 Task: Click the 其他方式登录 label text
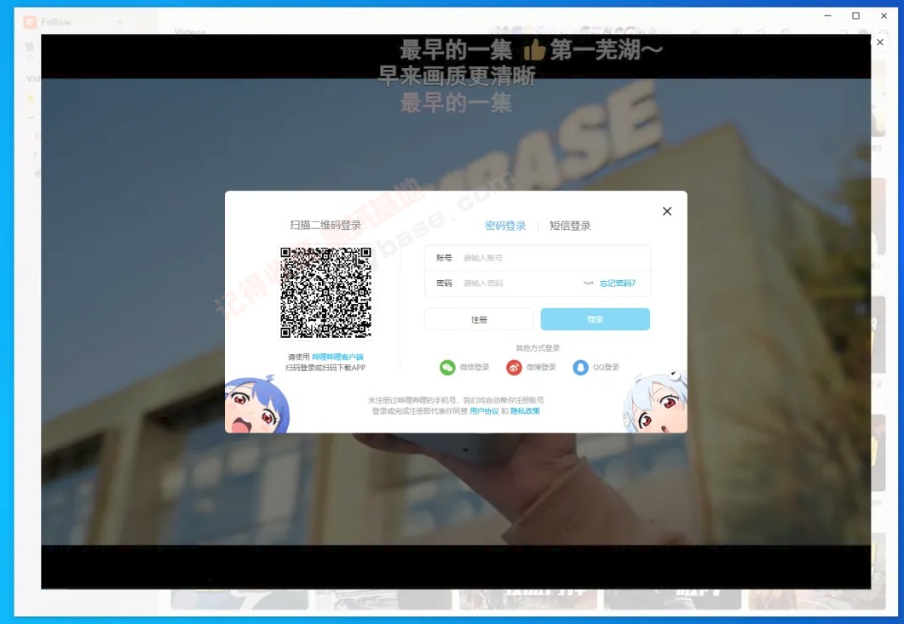pos(538,348)
